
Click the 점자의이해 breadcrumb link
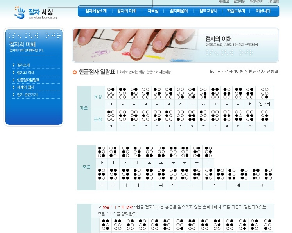point(234,71)
